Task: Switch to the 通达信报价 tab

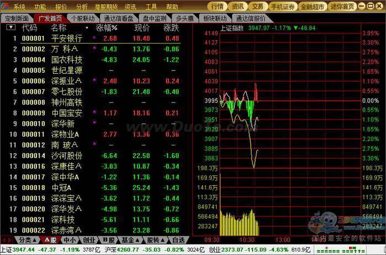Action: [250, 18]
